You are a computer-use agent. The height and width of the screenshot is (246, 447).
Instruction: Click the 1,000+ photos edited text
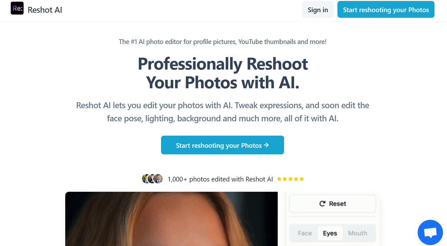[x=220, y=179]
